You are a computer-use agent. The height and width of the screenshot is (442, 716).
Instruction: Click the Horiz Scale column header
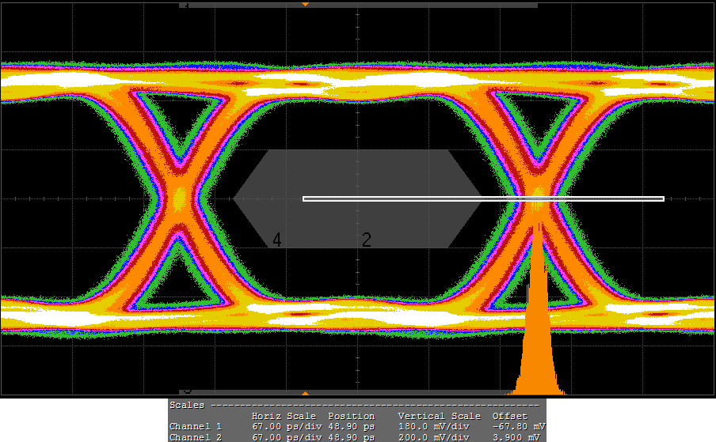pos(284,415)
